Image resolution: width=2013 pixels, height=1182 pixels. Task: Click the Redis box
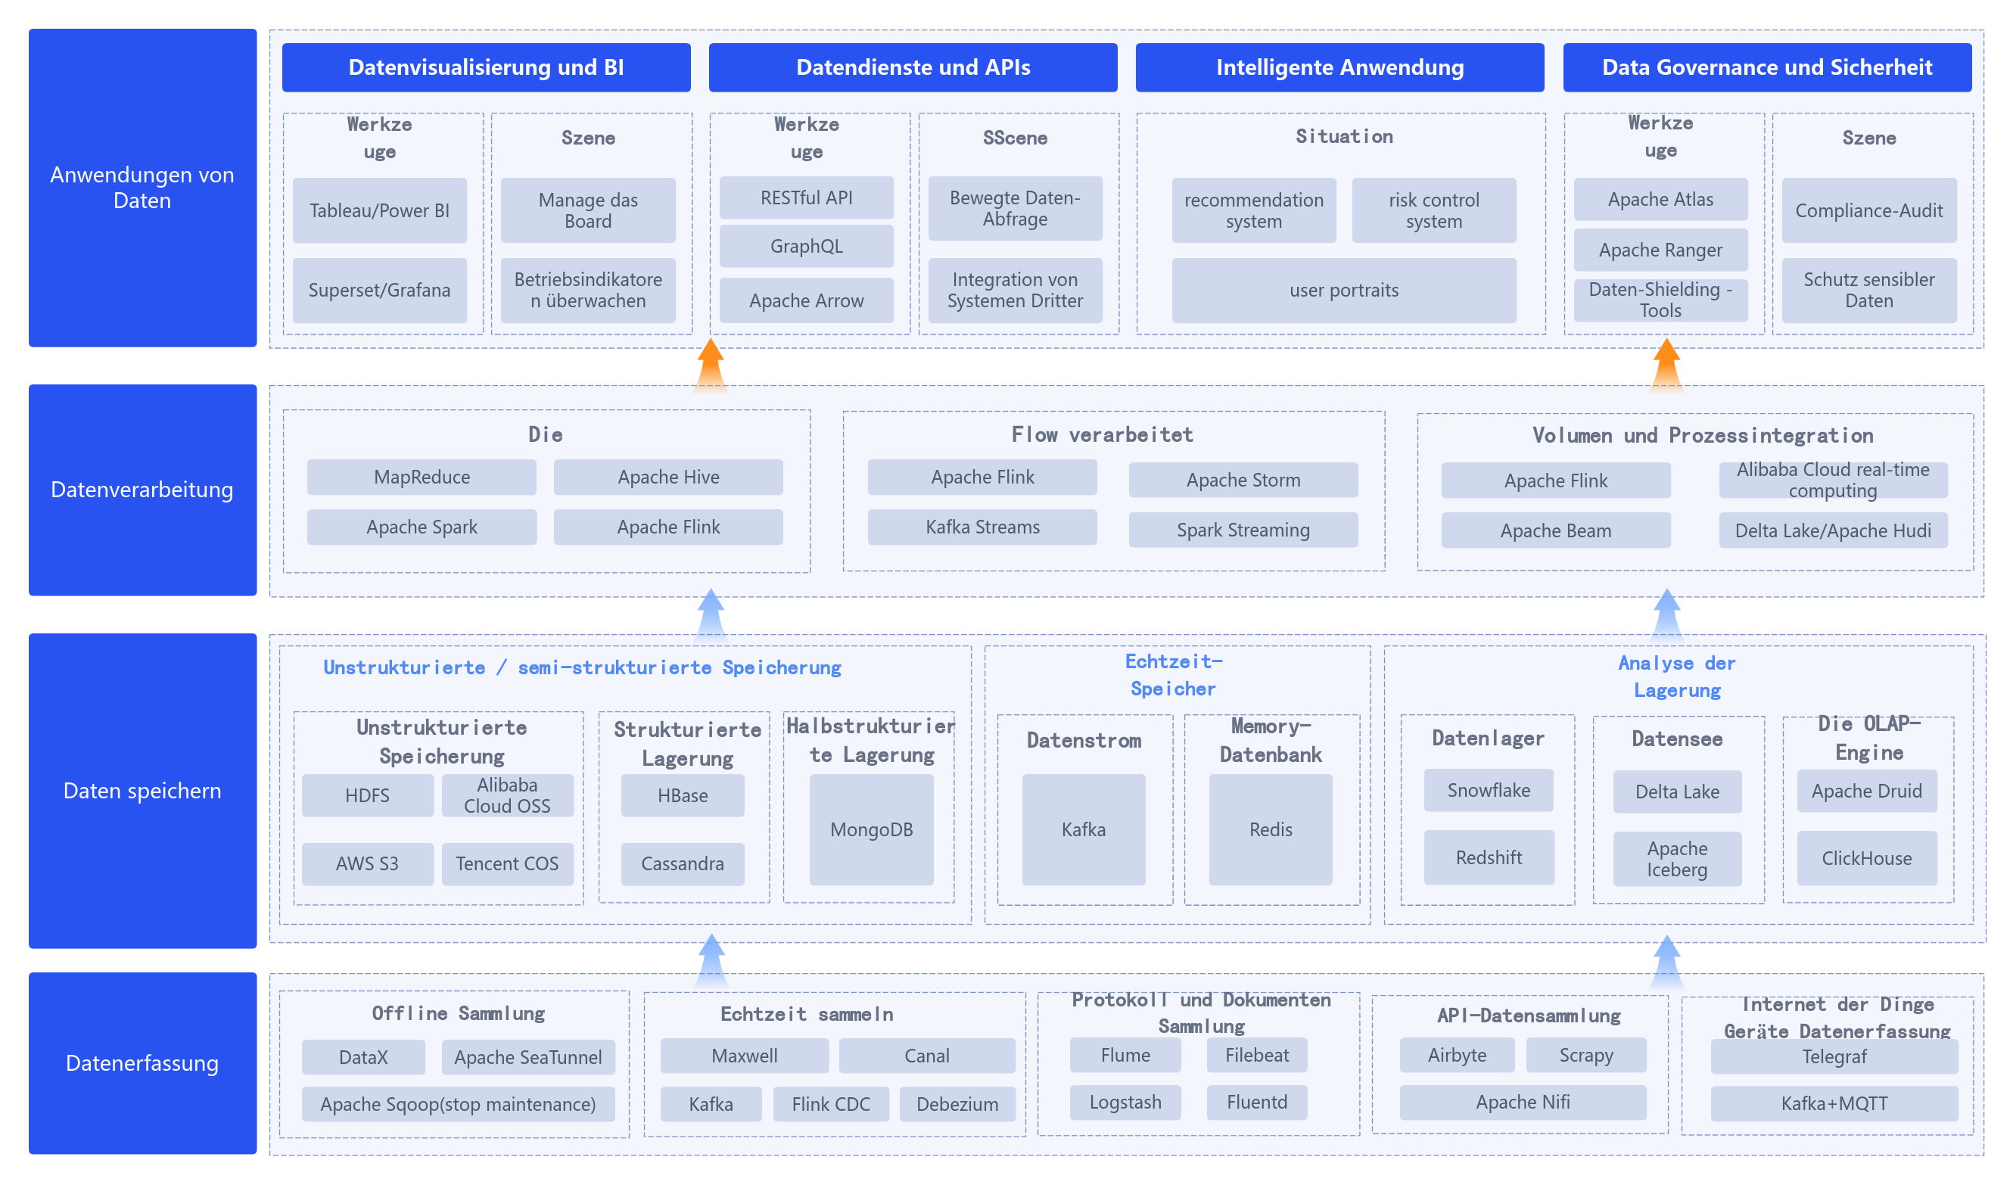tap(1270, 830)
